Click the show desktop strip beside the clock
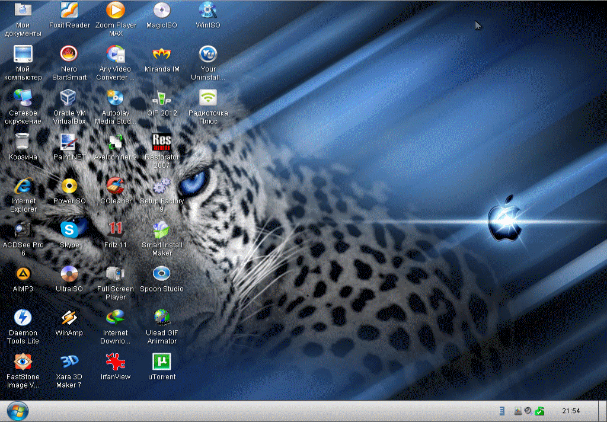 tap(602, 411)
